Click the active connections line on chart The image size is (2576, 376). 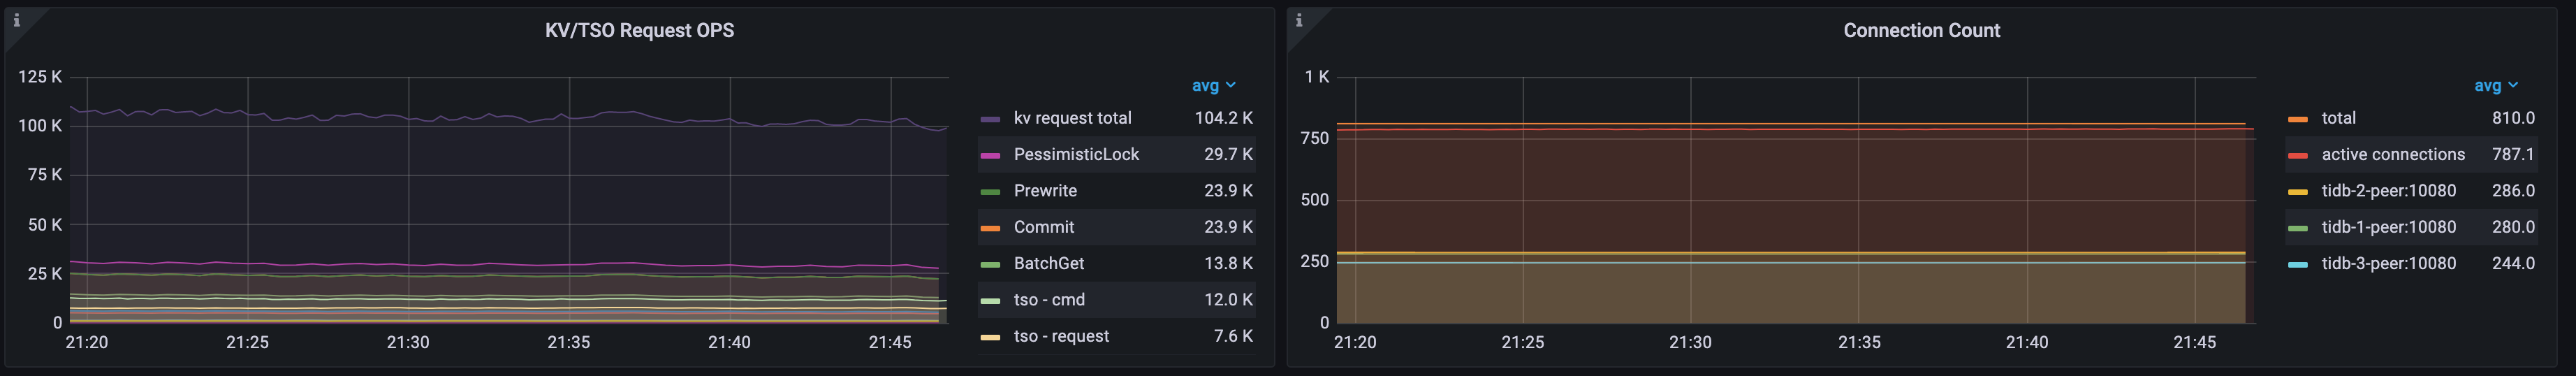(1800, 130)
